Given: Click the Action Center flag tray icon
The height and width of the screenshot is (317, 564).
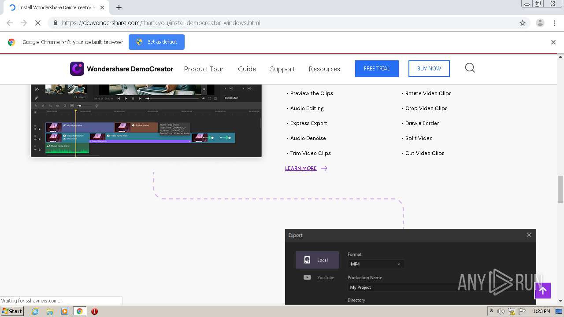Looking at the screenshot, I should point(521,311).
